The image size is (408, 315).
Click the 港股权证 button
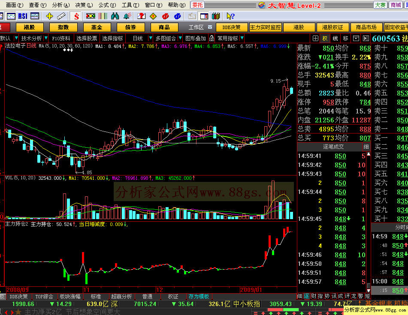(332, 27)
